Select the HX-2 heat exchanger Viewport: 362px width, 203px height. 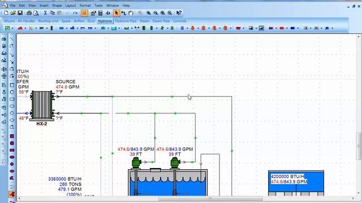point(42,105)
